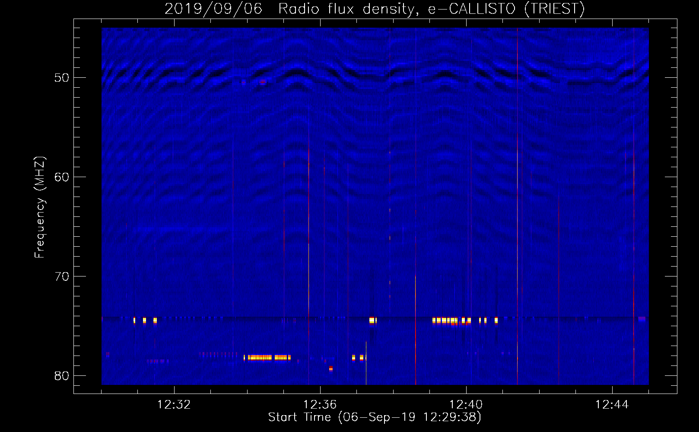The width and height of the screenshot is (699, 432).
Task: Click the 'Start Time (06-Sep-19 12:29:38)' label
Action: coord(375,417)
